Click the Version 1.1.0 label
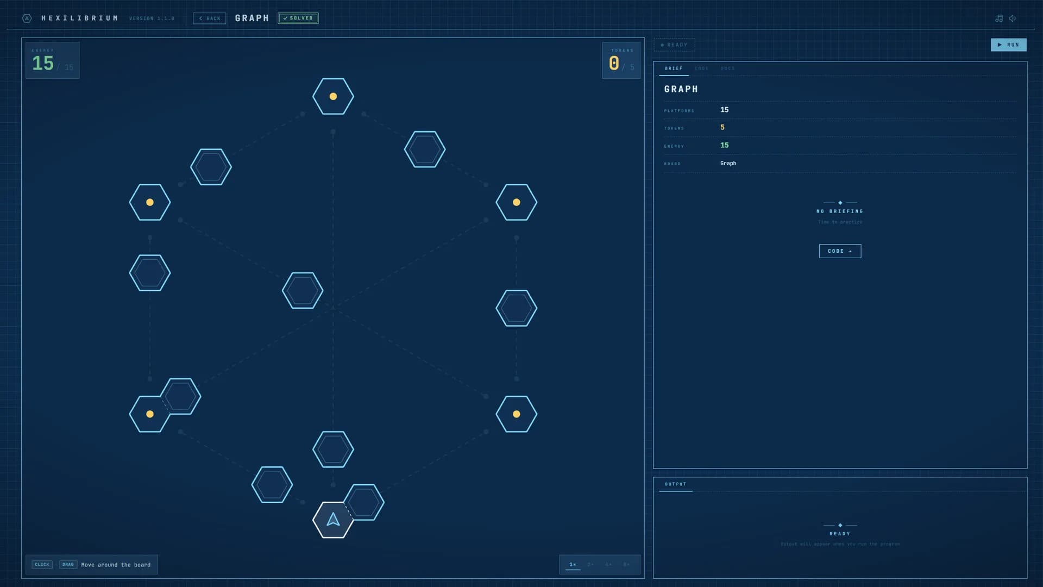This screenshot has width=1043, height=587. tap(152, 18)
